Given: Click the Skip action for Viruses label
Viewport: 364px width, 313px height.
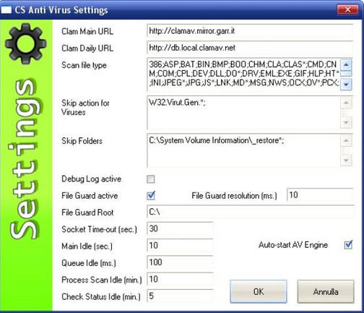Looking at the screenshot, I should tap(85, 108).
